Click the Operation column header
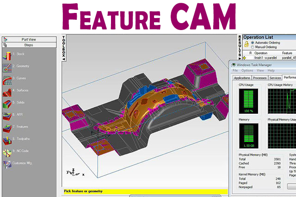Screen dimensions: 296x197 coord(261,53)
